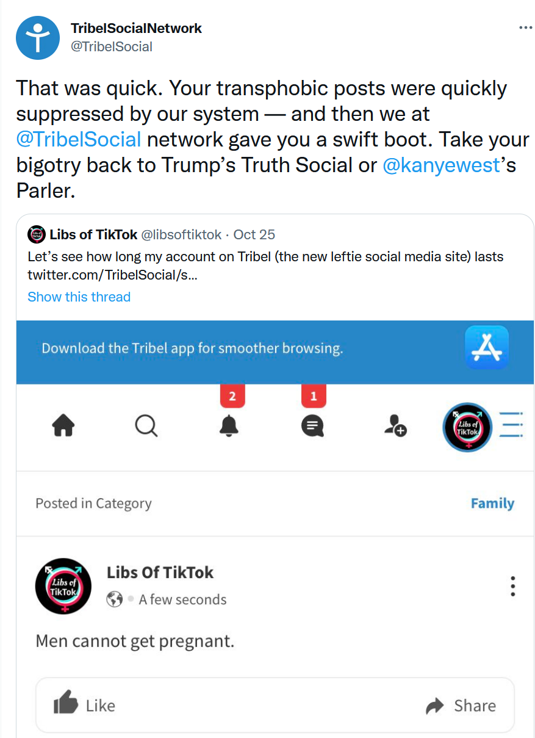The height and width of the screenshot is (738, 535).
Task: Click the add friend person icon
Action: [x=395, y=425]
